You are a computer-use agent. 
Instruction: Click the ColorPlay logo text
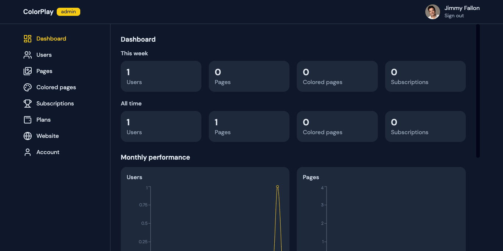coord(38,12)
